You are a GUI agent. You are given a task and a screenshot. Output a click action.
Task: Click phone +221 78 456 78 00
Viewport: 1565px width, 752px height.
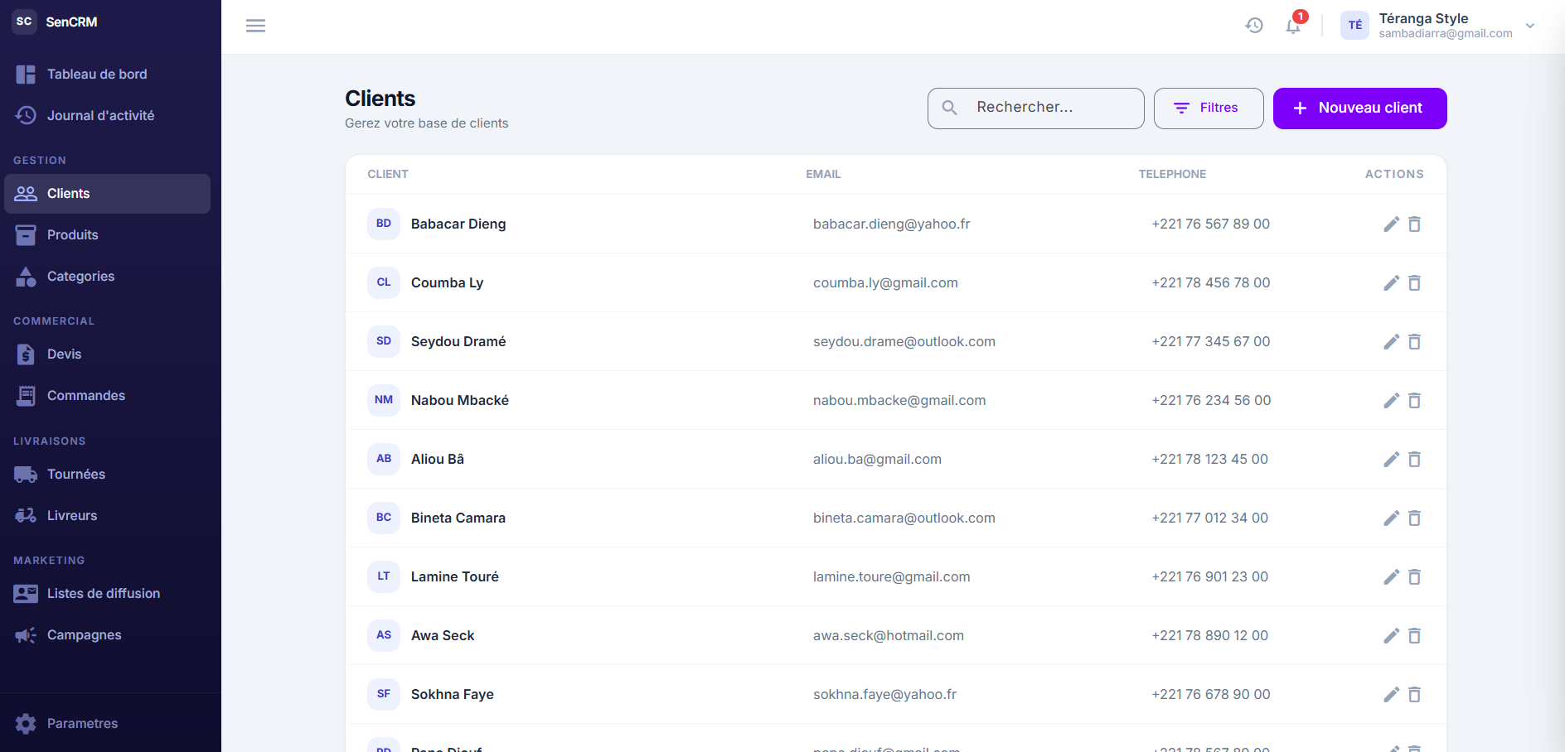click(x=1211, y=283)
